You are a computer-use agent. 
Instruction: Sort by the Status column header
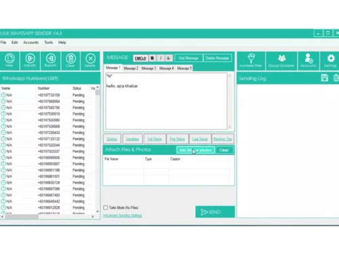[77, 88]
